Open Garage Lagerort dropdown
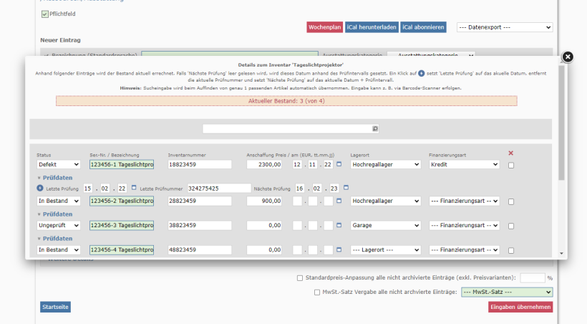The height and width of the screenshot is (324, 587). click(385, 225)
